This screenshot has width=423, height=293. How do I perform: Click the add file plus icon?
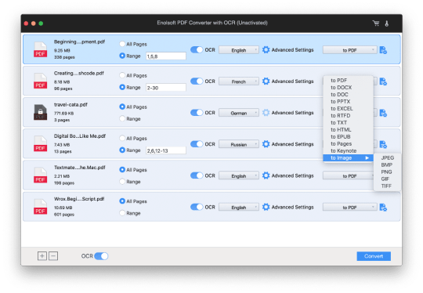coord(42,255)
